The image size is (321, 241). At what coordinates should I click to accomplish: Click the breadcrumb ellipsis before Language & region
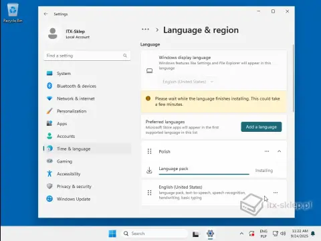point(145,29)
